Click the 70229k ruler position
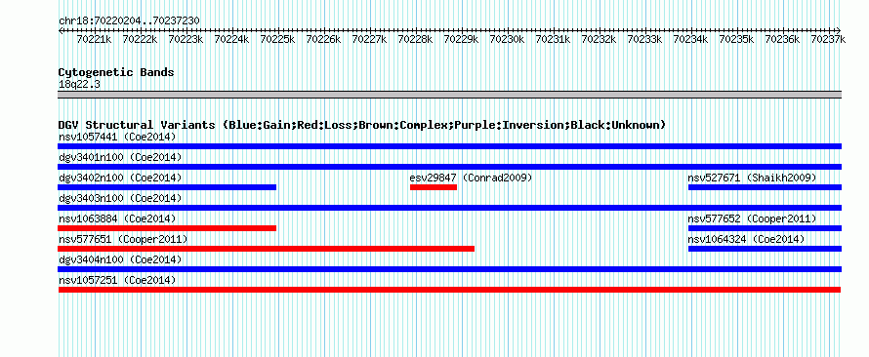Viewport: 869px width, 357px height. click(462, 39)
